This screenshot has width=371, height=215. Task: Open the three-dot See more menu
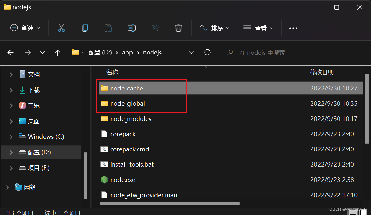293,28
